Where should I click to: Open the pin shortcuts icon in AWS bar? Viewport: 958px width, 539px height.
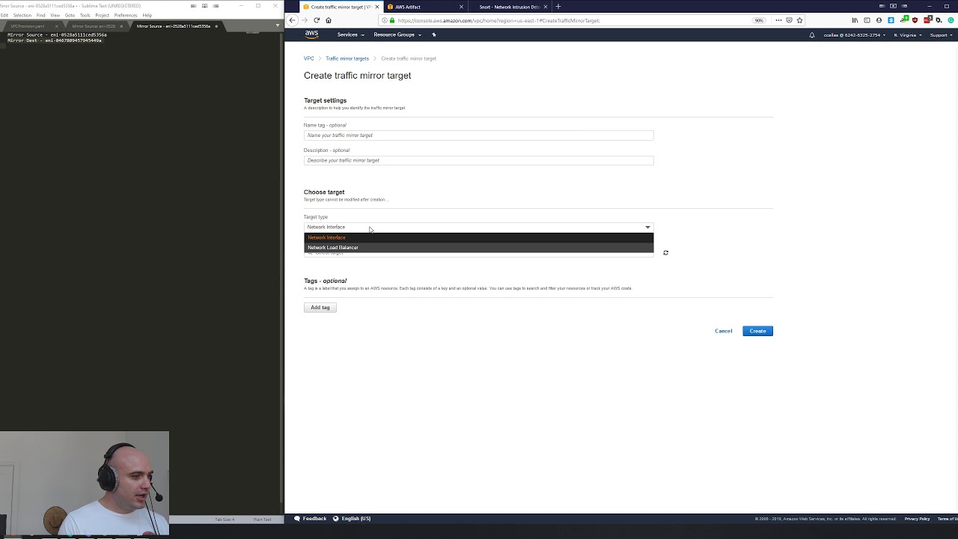coord(433,34)
